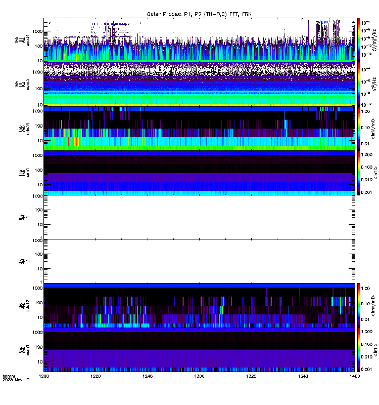
Task: Click inside the thb fbk scm1 filter bank panel
Action: [199, 173]
